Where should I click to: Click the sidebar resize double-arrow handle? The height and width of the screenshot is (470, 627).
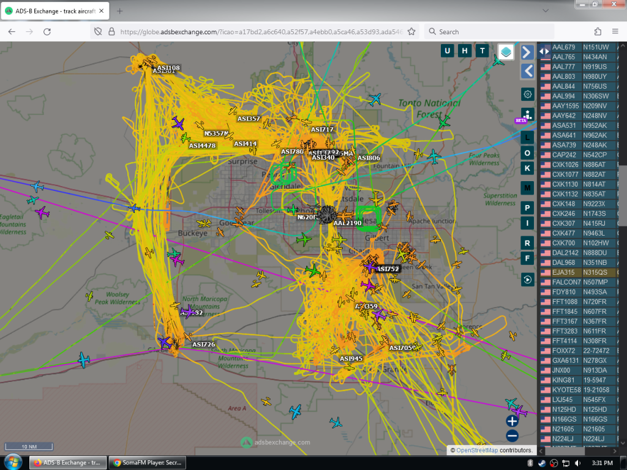(x=544, y=51)
